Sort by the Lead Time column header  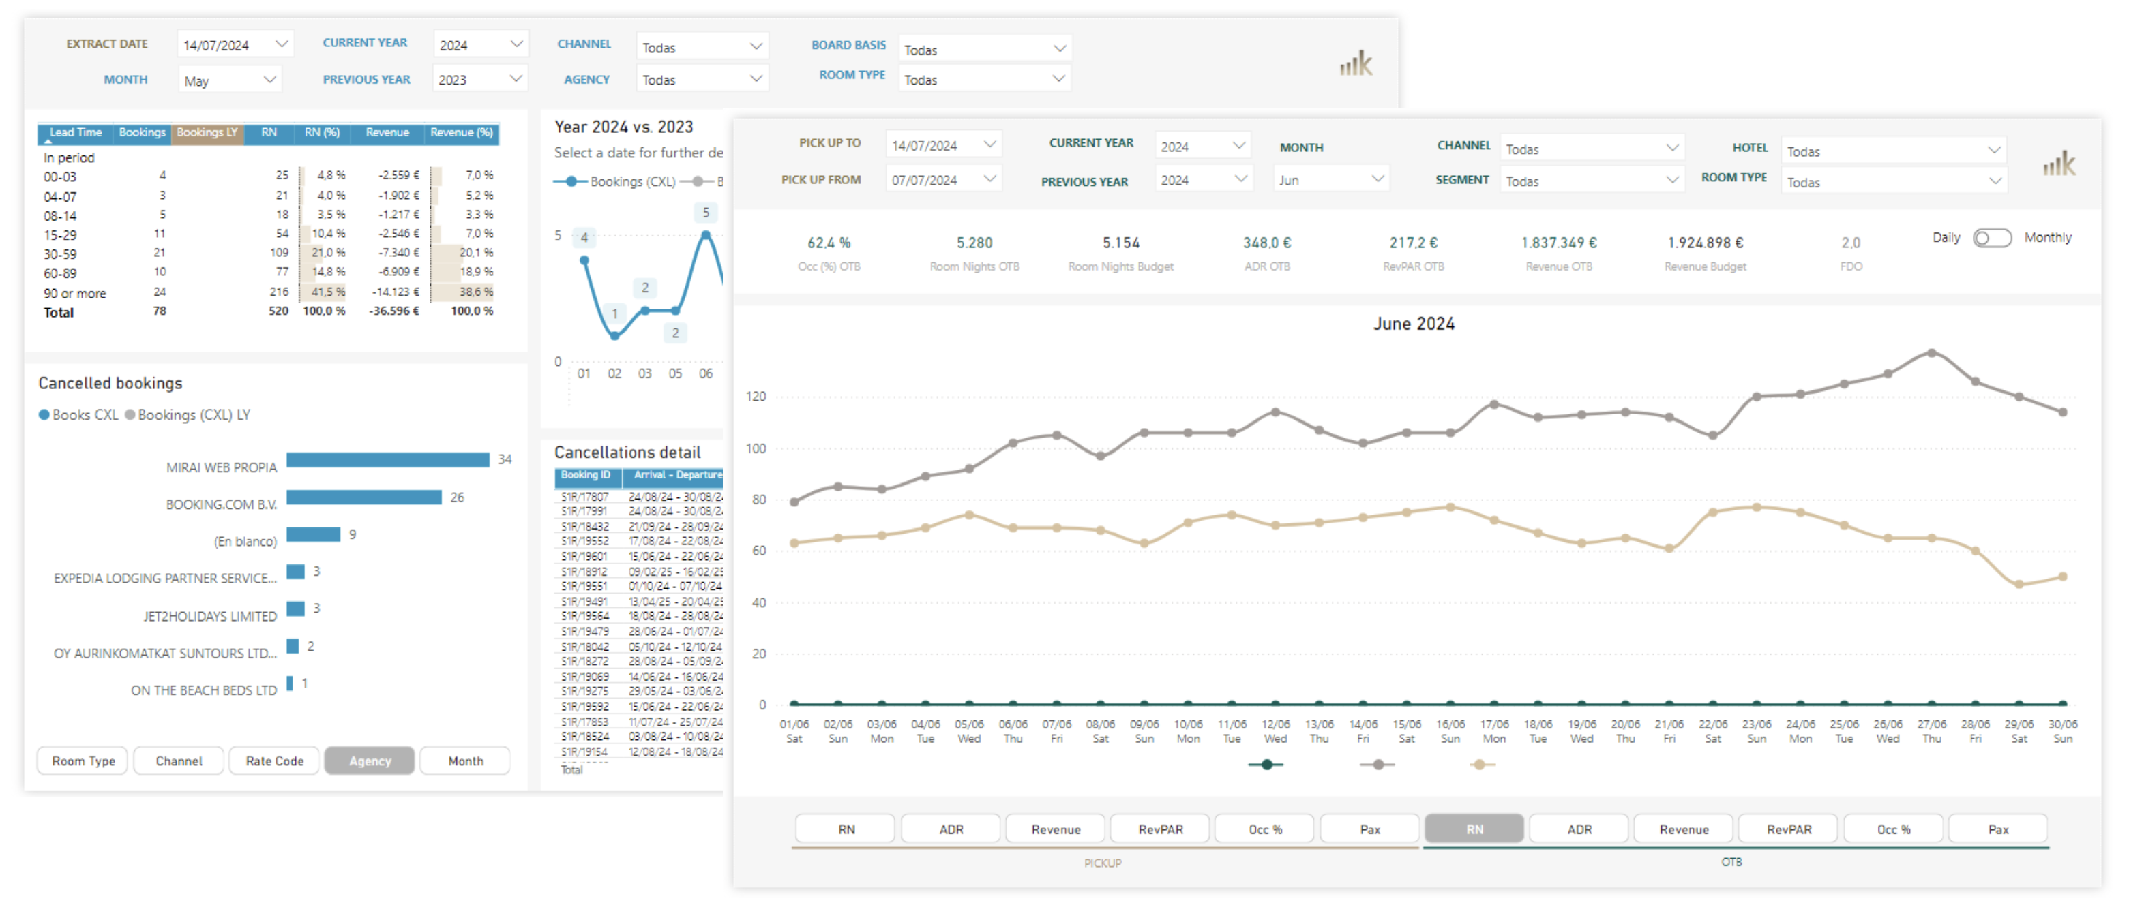coord(75,133)
